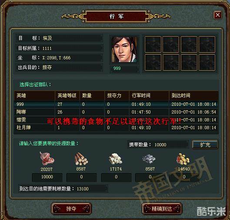The width and height of the screenshot is (230, 220).
Task: Click the stone amount input field
Action: (116, 177)
